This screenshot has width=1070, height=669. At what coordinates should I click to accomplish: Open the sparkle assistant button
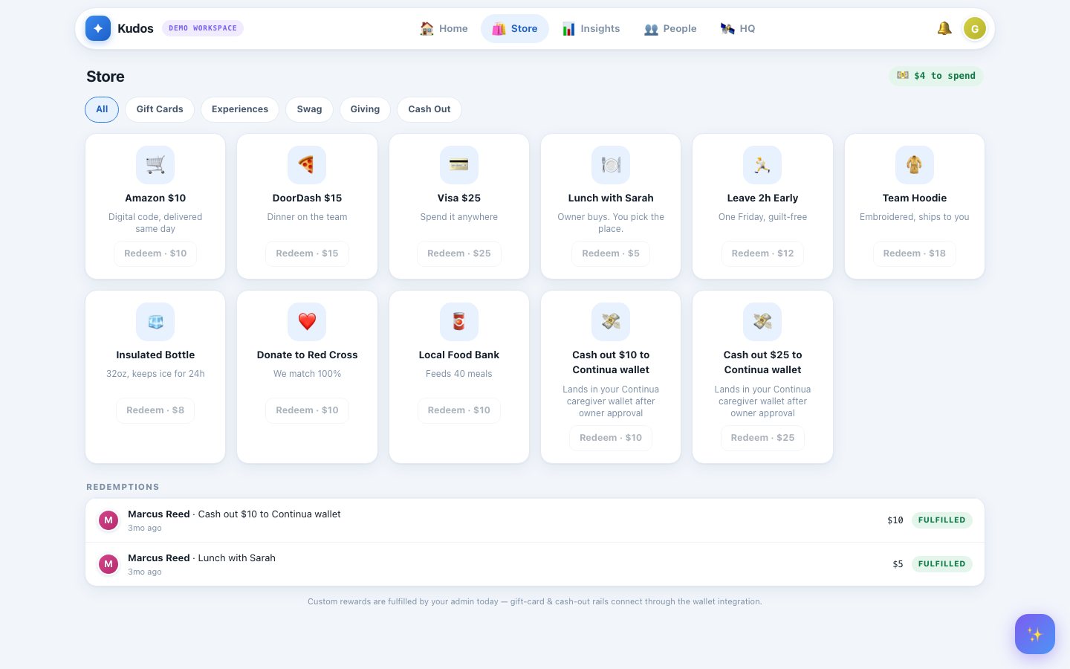[x=1035, y=634]
